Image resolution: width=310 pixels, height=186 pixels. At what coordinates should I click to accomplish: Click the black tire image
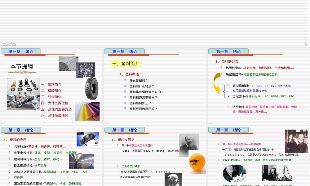point(92,89)
